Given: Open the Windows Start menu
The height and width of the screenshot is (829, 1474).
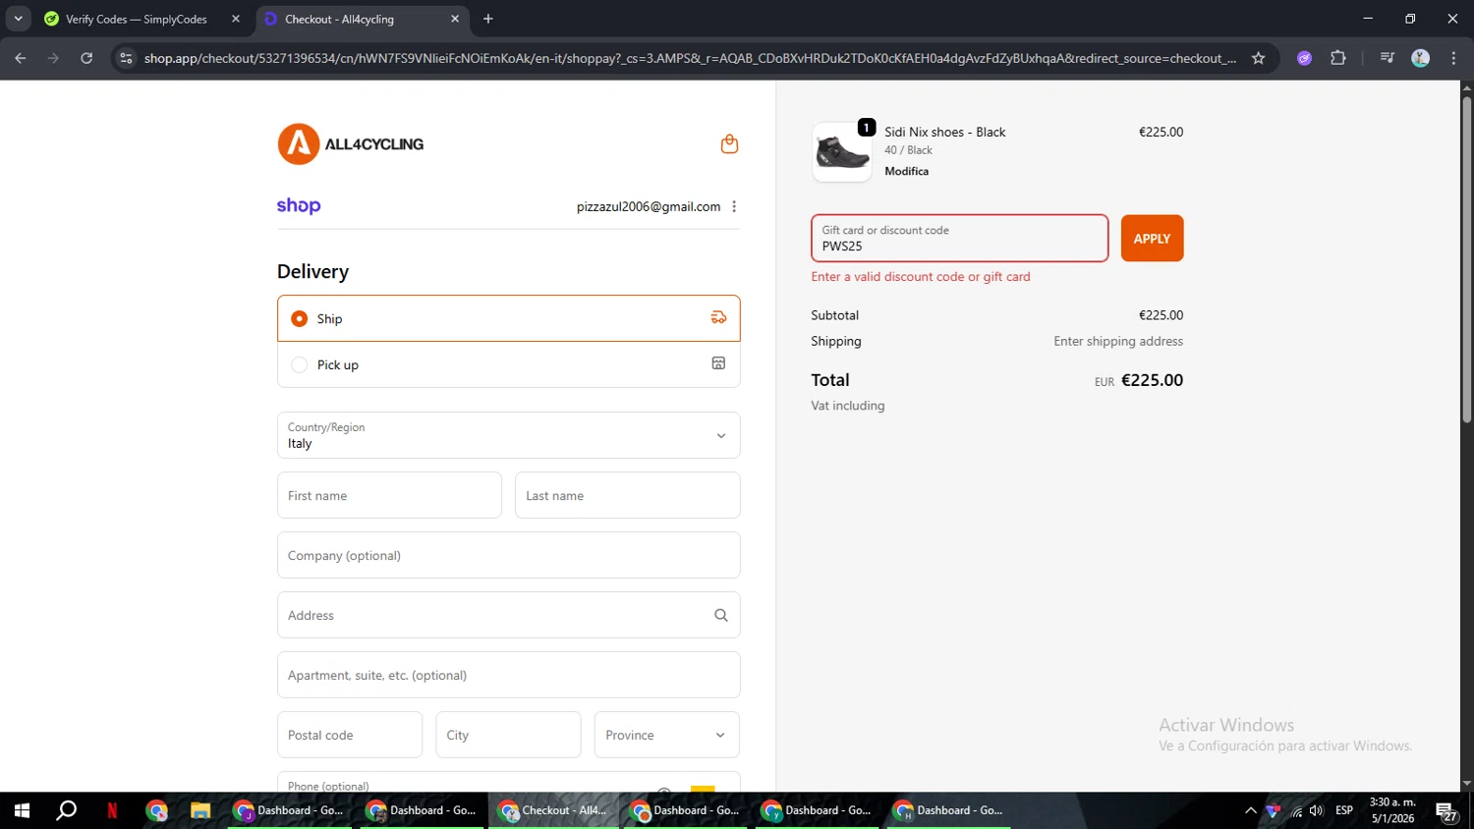Looking at the screenshot, I should [x=22, y=810].
